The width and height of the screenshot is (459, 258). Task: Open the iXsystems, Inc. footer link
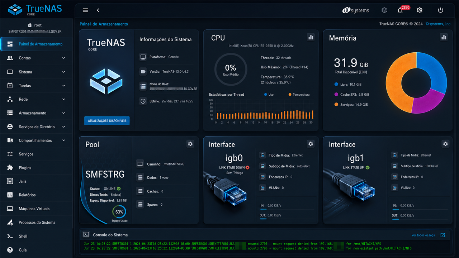point(439,24)
